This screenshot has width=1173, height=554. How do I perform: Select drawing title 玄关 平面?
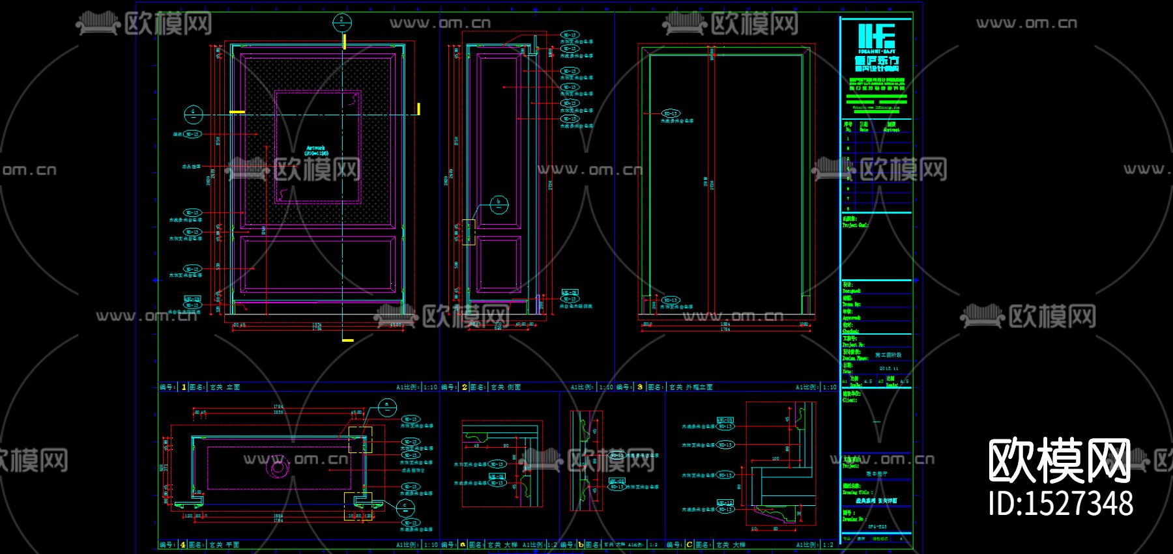225,545
